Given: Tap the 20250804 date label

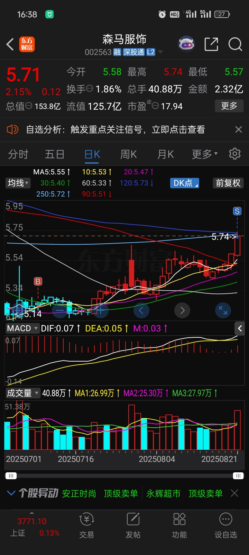Looking at the screenshot, I should click(x=157, y=459).
